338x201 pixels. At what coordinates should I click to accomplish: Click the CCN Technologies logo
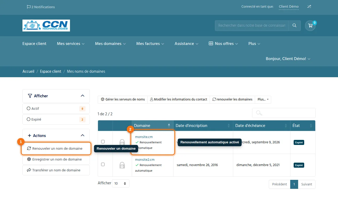46,26
